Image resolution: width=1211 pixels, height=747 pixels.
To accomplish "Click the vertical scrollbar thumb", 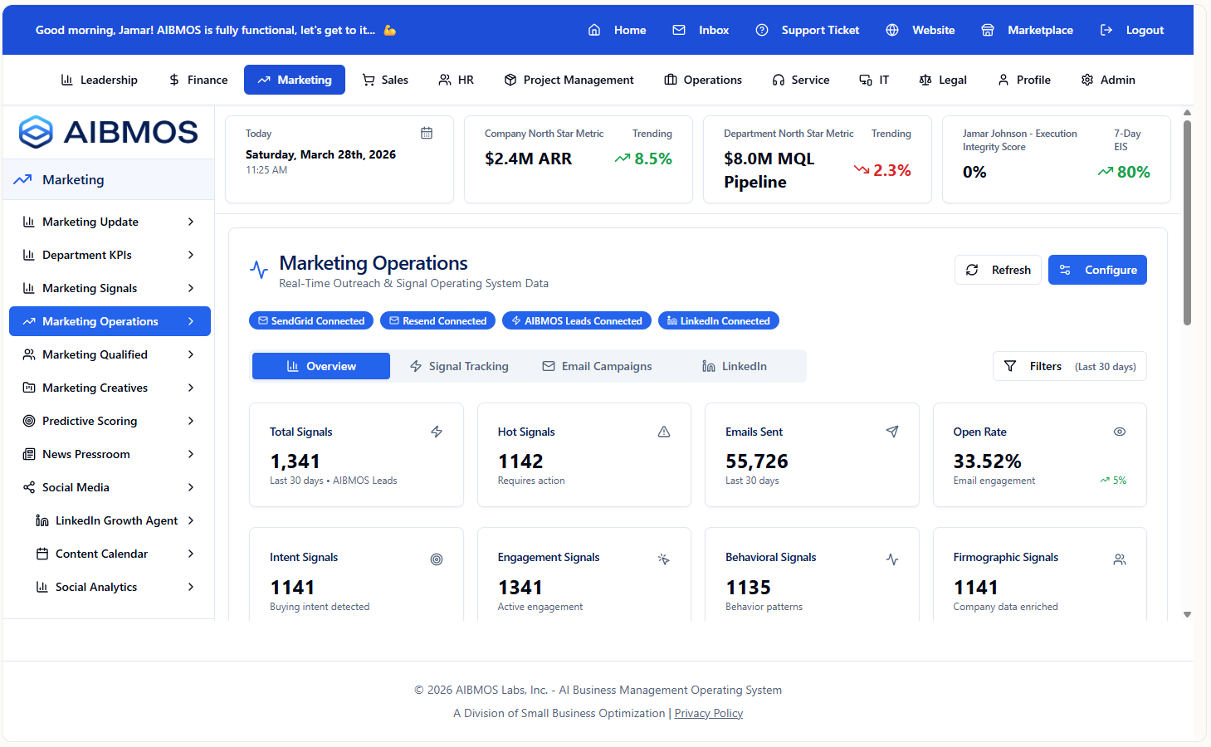I will coord(1187,222).
